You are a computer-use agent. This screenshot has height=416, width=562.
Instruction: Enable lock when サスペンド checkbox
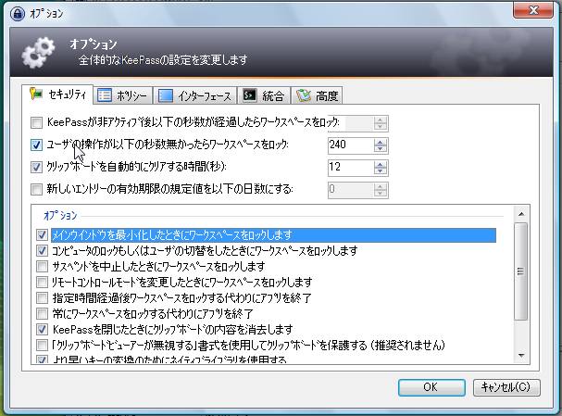pyautogui.click(x=42, y=267)
